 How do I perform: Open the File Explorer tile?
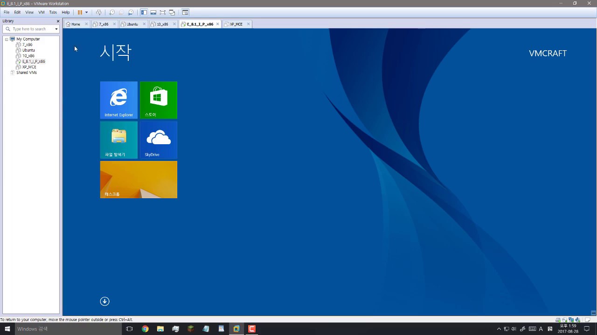119,140
